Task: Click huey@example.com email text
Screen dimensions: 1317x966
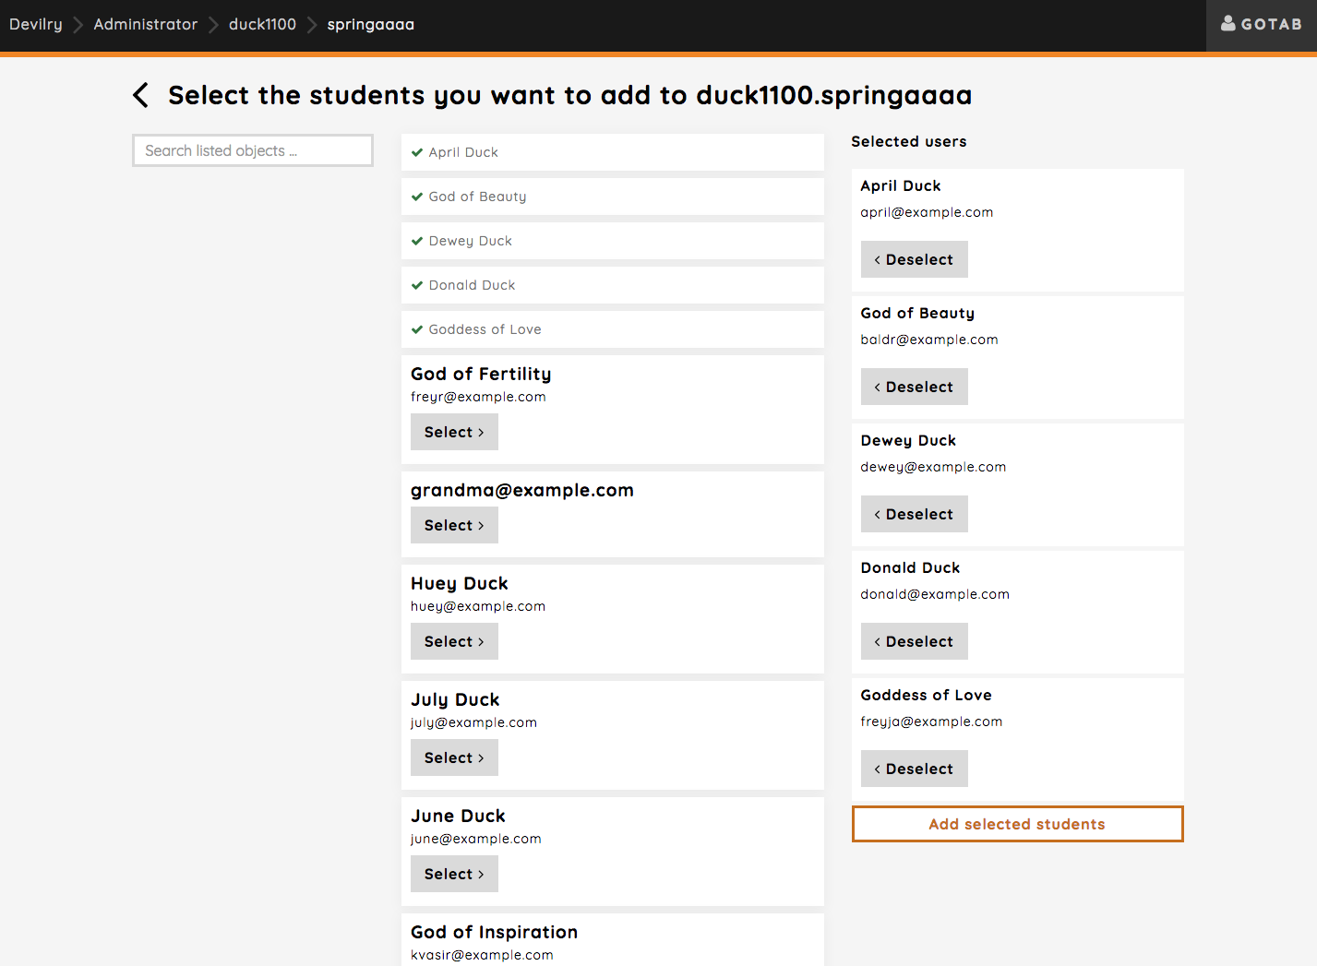Action: [x=478, y=606]
